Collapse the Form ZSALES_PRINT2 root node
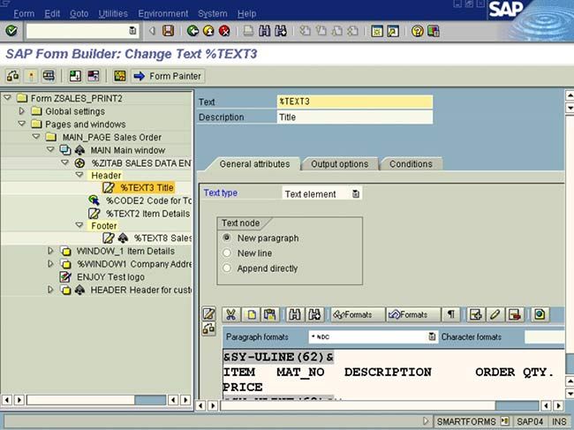The image size is (574, 430). point(7,98)
